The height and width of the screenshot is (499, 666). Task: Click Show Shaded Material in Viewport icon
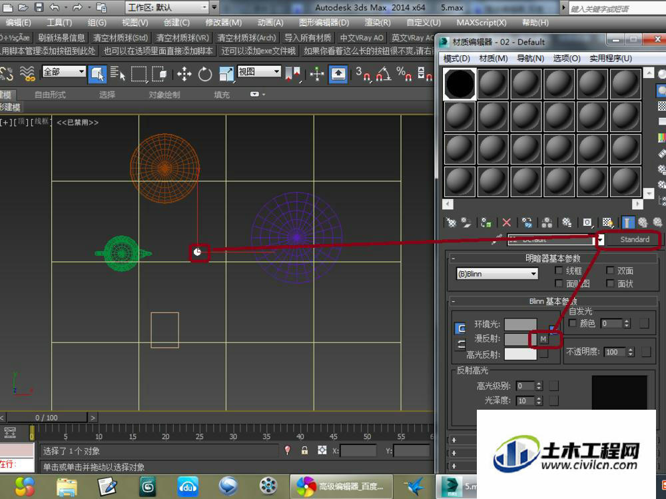click(607, 223)
